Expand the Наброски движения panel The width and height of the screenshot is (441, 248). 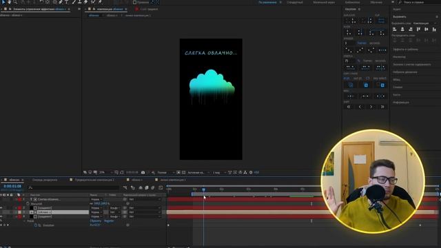(405, 72)
